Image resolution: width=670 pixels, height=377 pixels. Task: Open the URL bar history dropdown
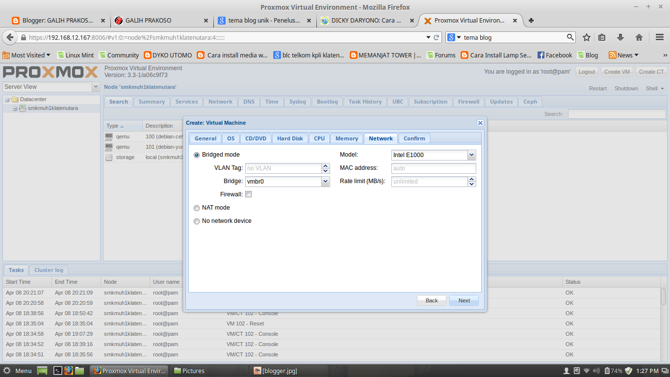point(428,37)
